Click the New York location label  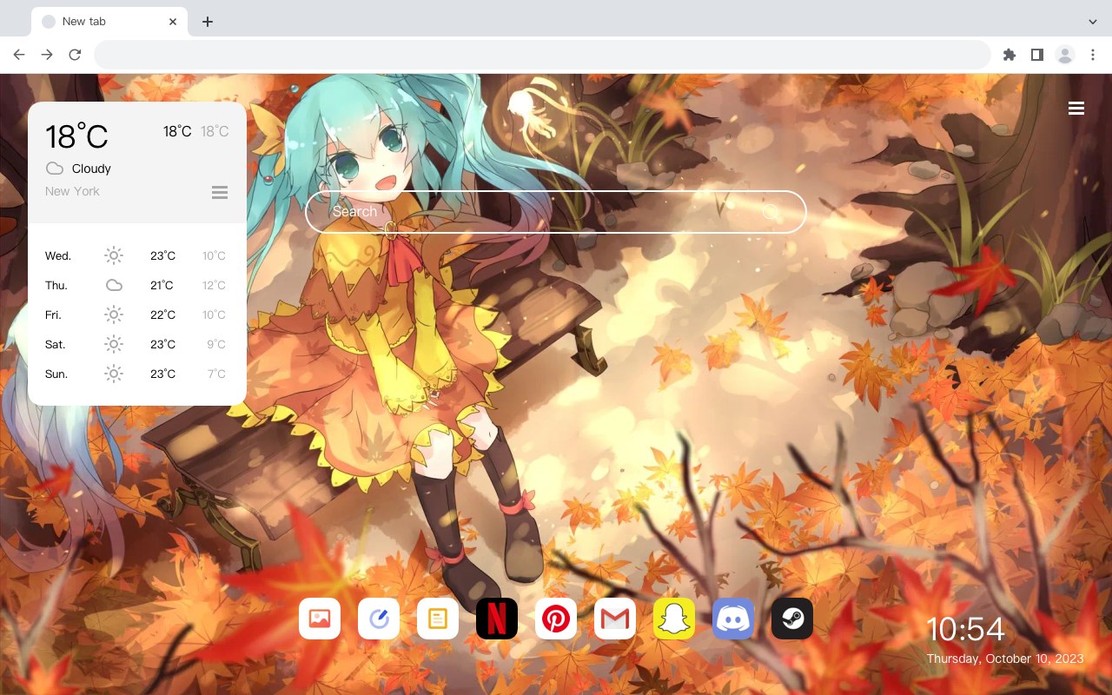[72, 191]
